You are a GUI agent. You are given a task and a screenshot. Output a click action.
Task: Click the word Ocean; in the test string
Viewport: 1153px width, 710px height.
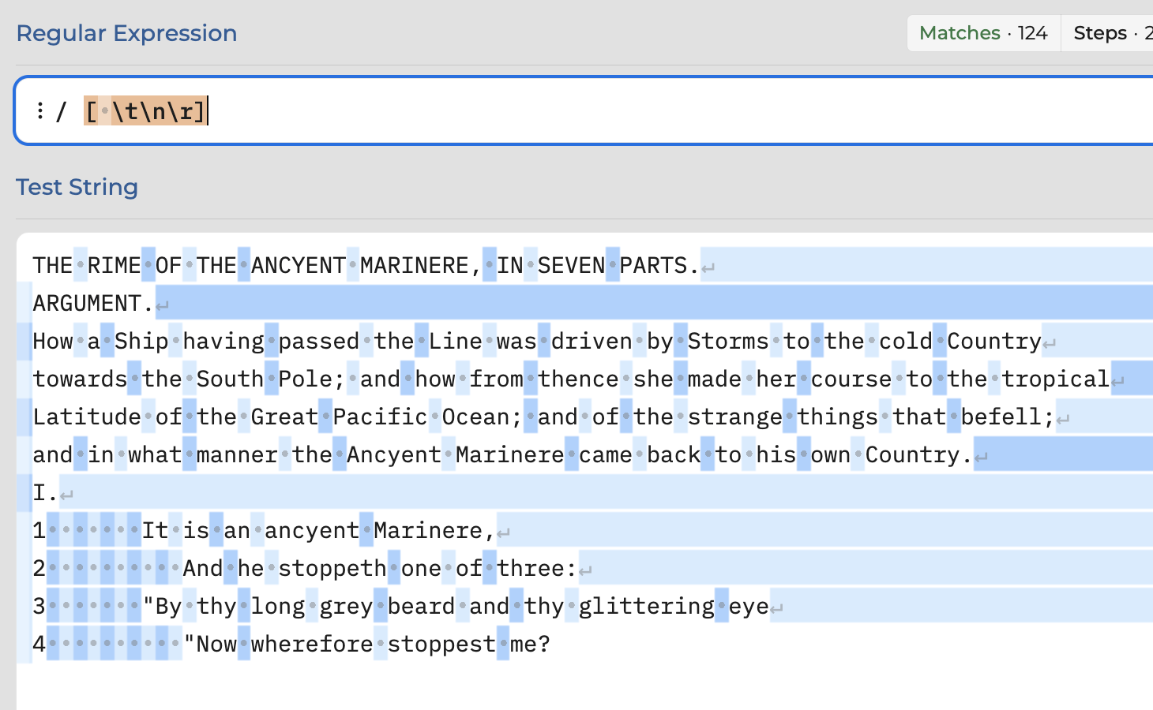[x=483, y=417]
